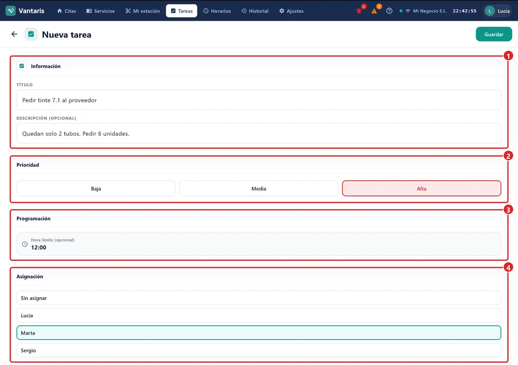Click the wifi connection status icon
This screenshot has height=365, width=518.
pos(408,11)
